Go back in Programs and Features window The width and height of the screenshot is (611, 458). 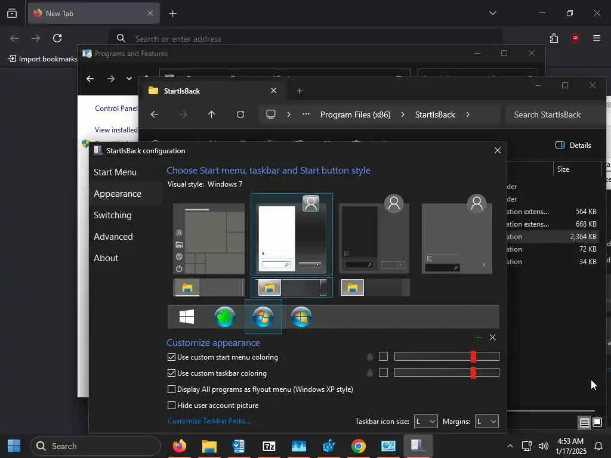pyautogui.click(x=90, y=79)
